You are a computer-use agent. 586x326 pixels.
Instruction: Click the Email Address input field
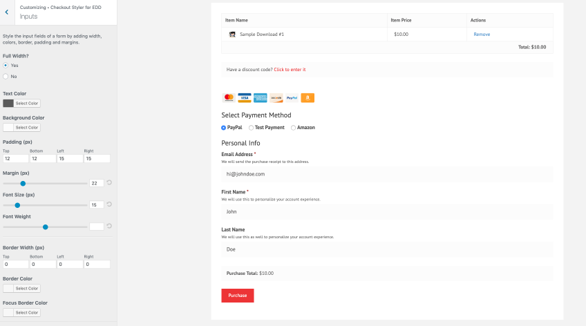click(387, 174)
